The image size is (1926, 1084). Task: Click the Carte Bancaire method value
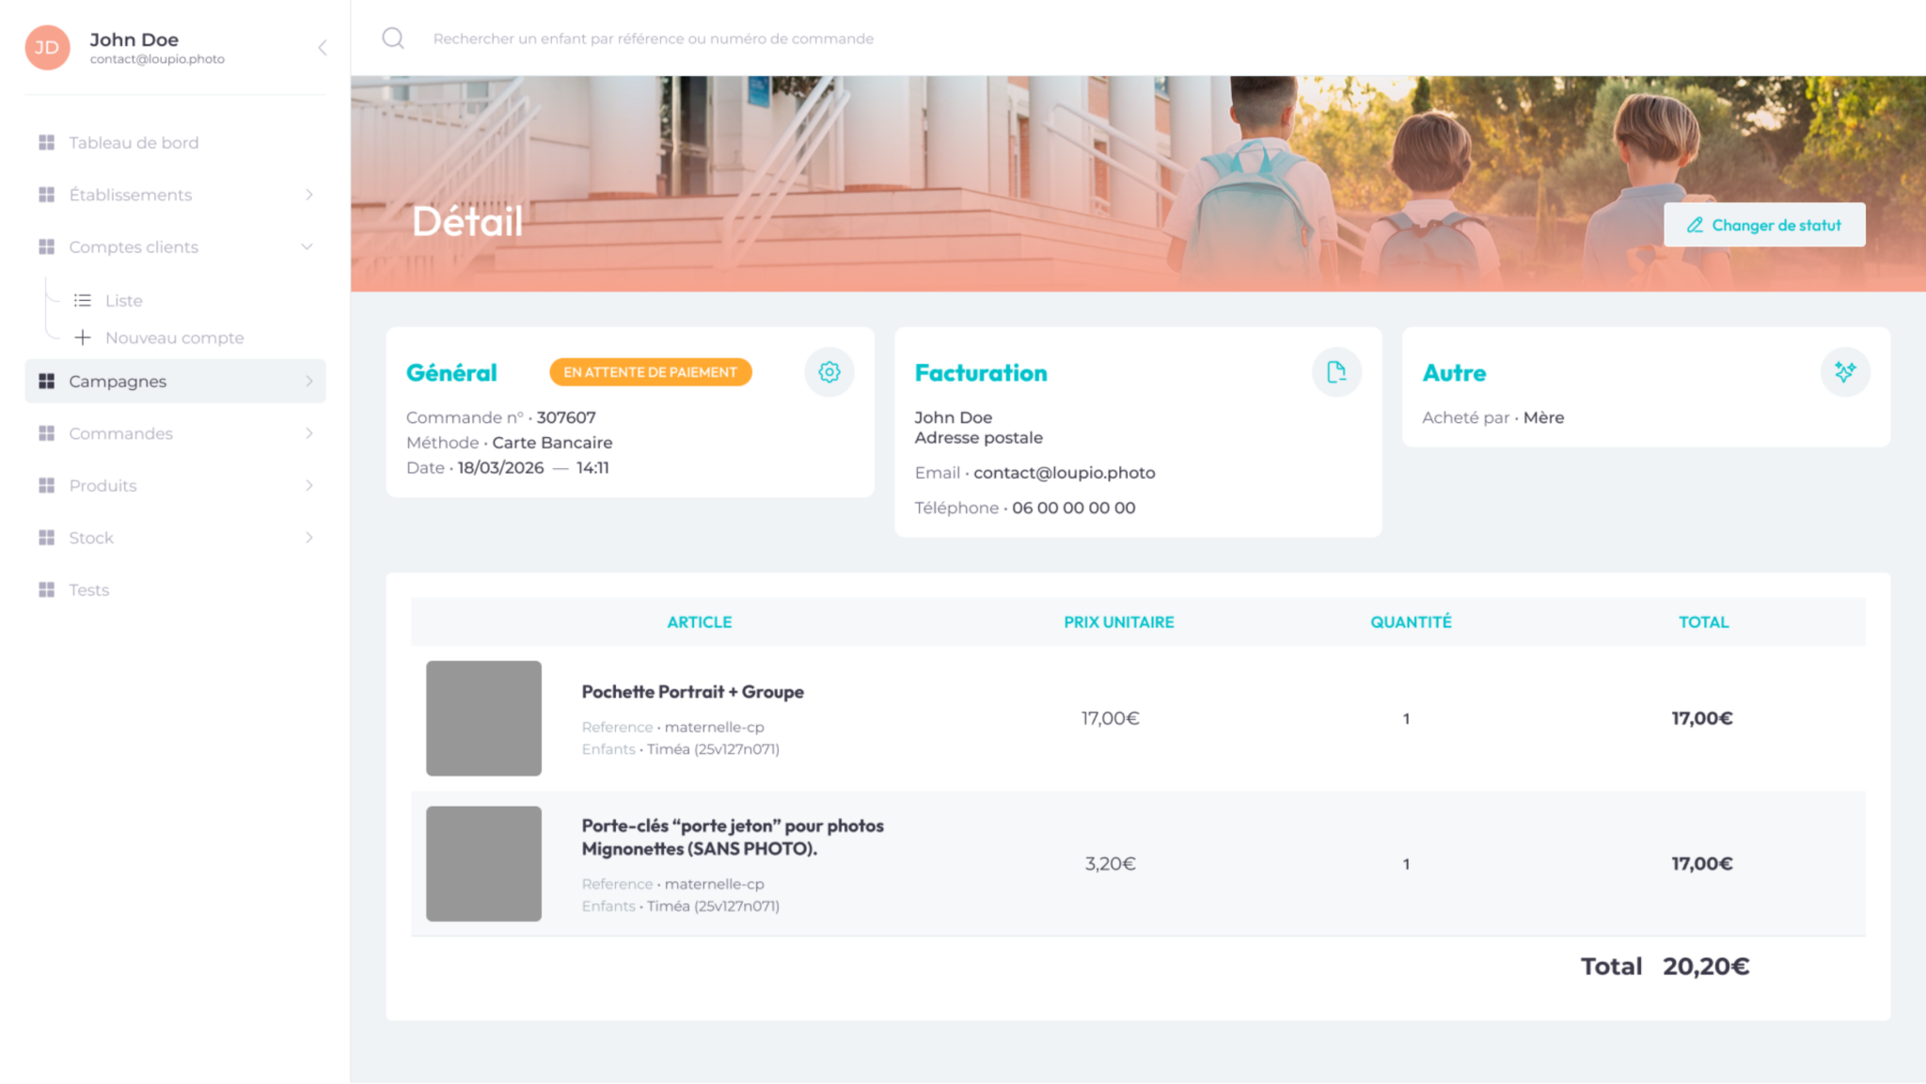[x=552, y=443]
